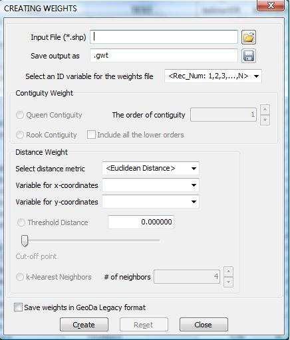Increase the number of neighbors stepper
Screen dimensions: 290x340
pos(229,272)
